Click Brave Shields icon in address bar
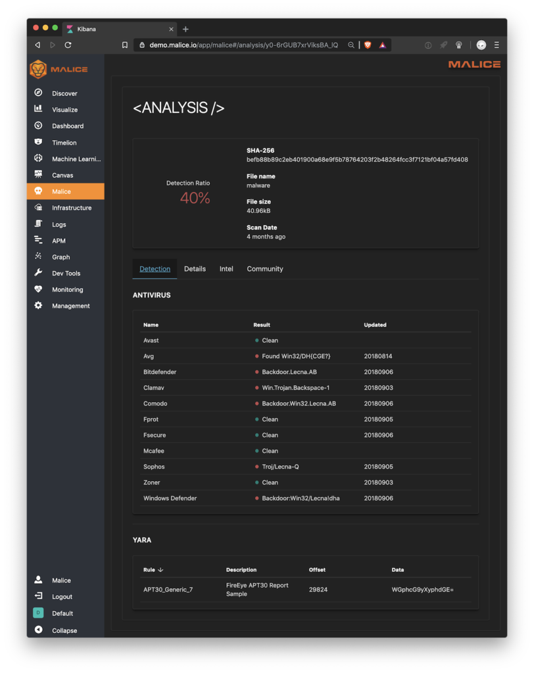This screenshot has height=673, width=534. (x=368, y=45)
